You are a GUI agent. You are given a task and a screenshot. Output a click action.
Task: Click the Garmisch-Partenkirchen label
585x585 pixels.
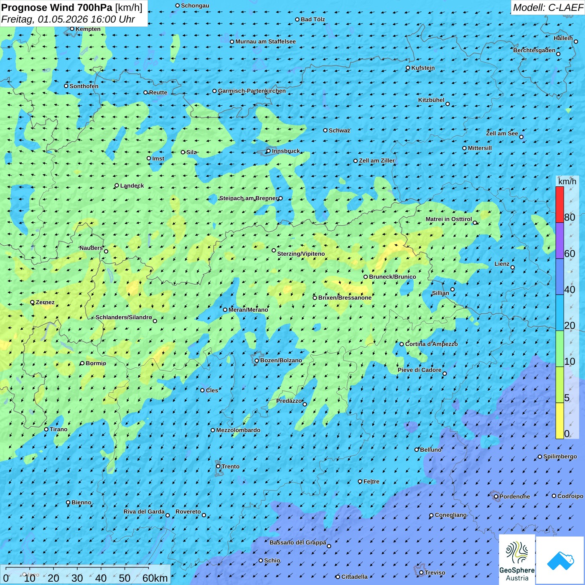click(x=252, y=91)
